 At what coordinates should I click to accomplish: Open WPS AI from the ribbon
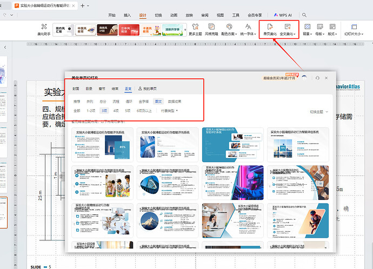point(282,16)
